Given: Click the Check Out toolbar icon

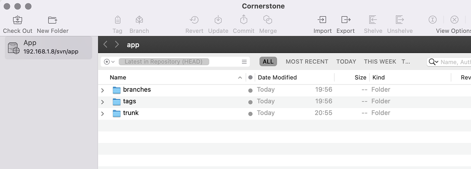Looking at the screenshot, I should click(x=18, y=20).
